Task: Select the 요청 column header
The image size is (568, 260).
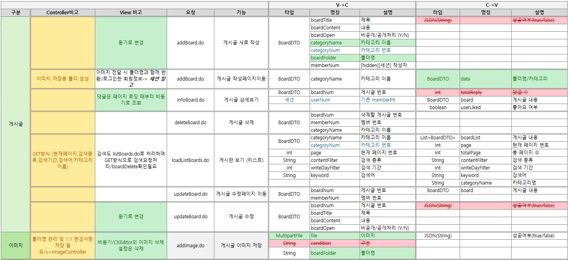Action: click(191, 12)
